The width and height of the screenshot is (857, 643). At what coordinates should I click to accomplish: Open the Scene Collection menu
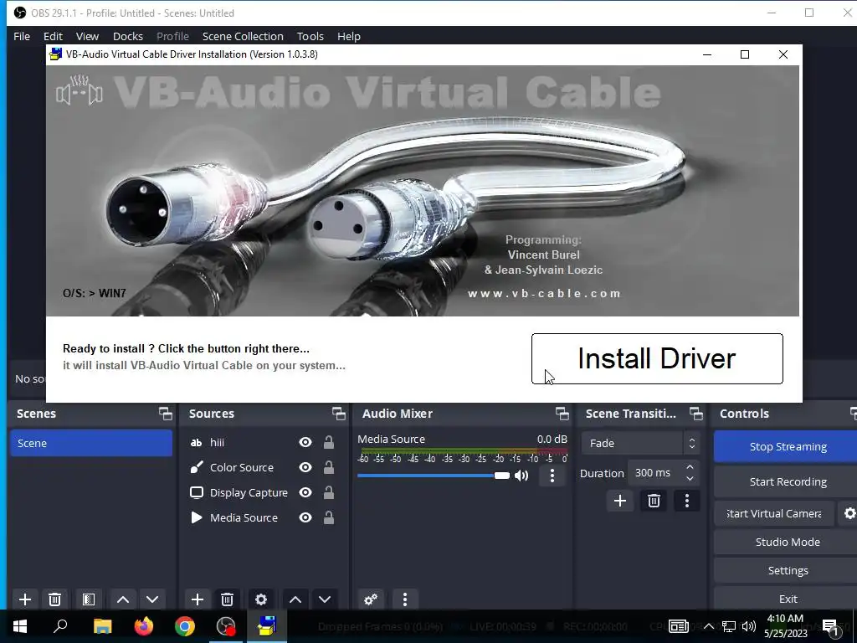(x=243, y=37)
